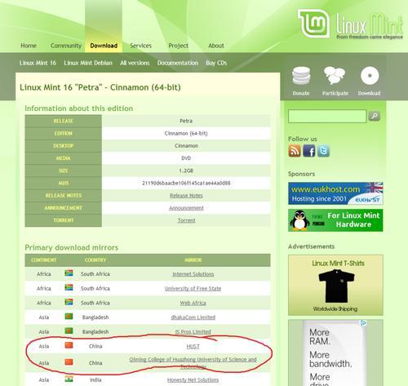The width and height of the screenshot is (408, 386).
Task: Open the Community menu
Action: pos(66,46)
